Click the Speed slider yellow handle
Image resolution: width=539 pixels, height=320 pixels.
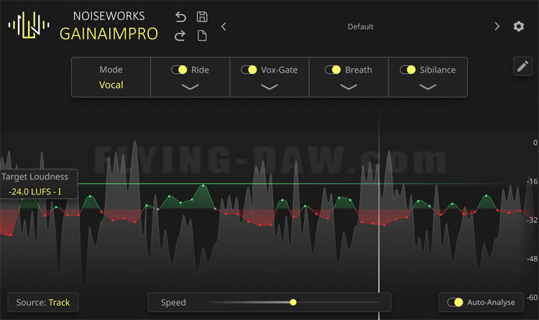293,302
